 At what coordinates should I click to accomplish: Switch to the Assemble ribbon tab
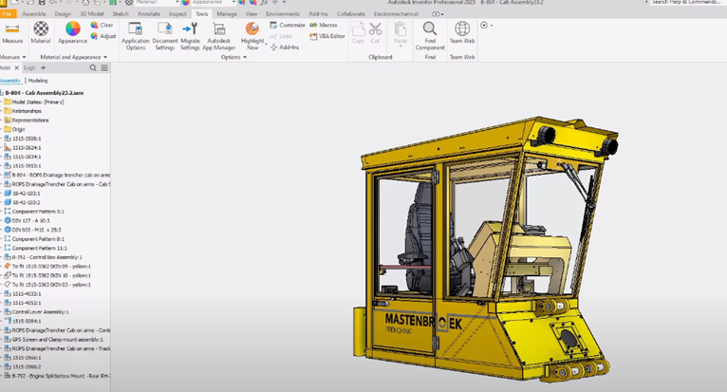[34, 14]
